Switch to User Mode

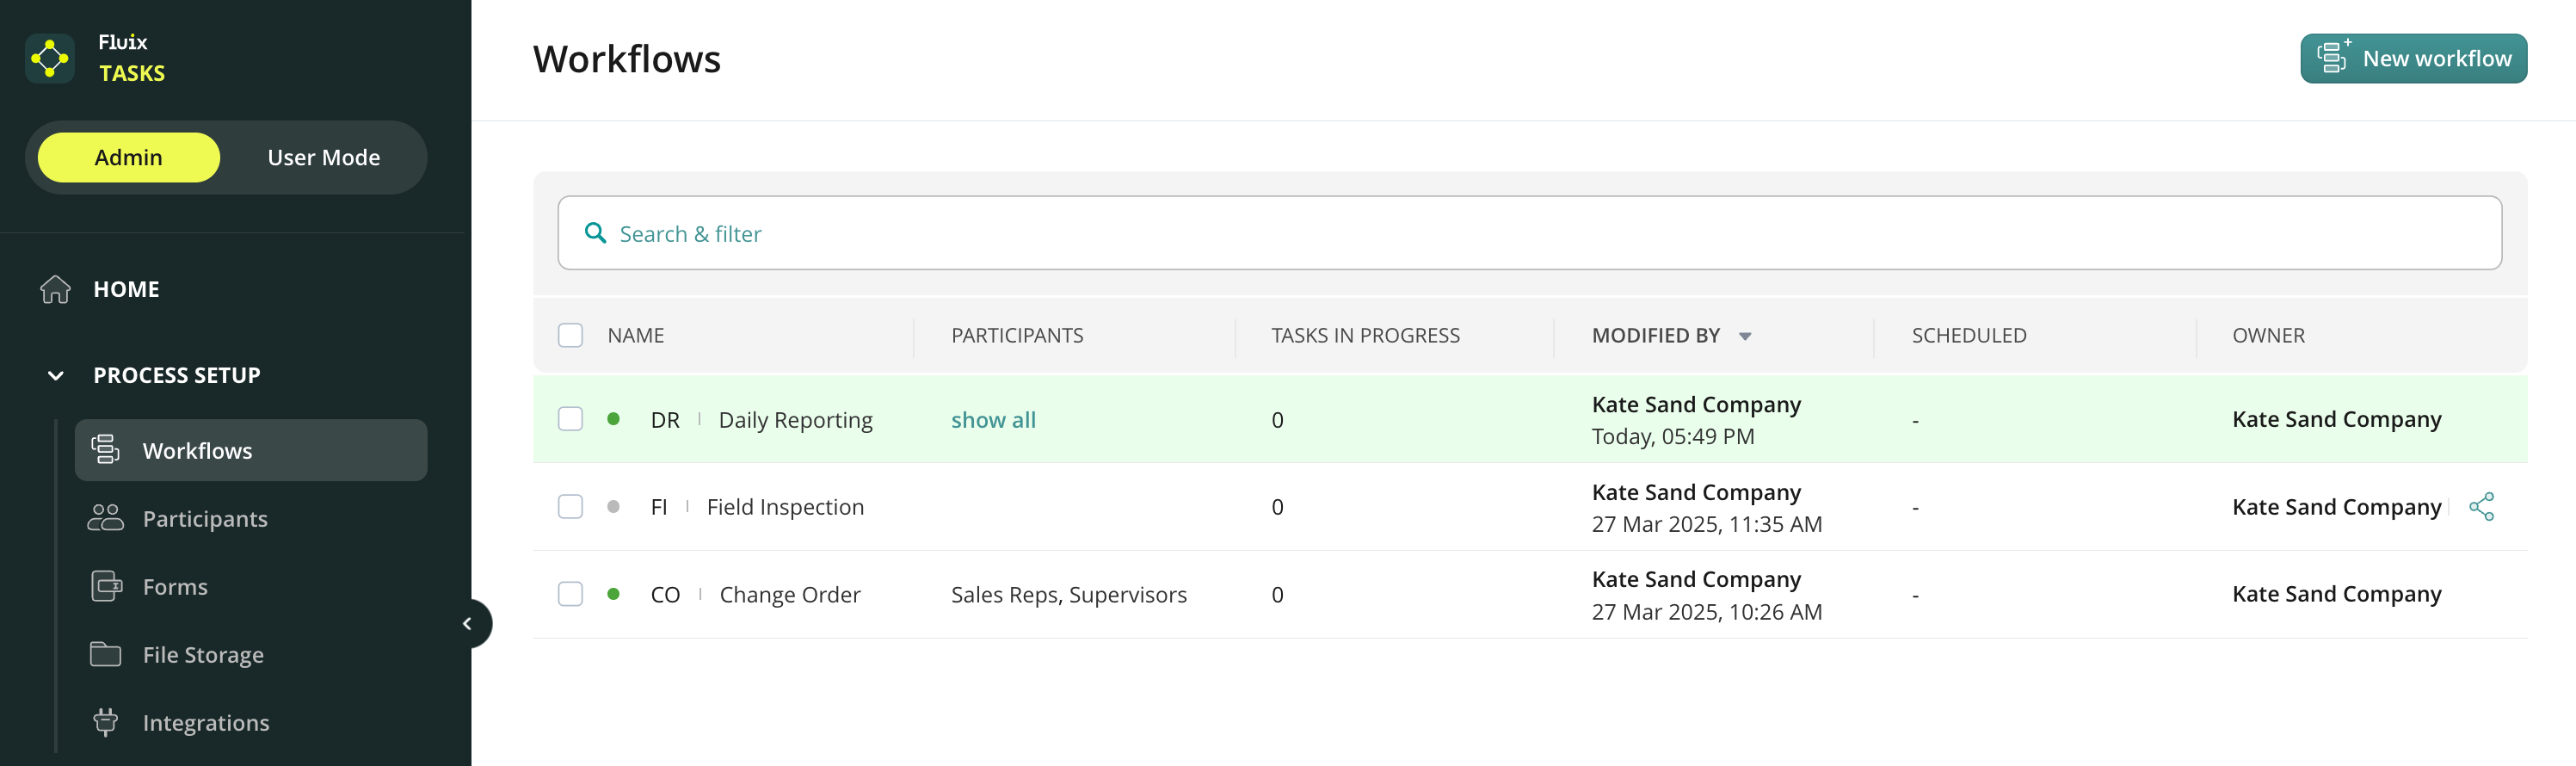tap(323, 157)
